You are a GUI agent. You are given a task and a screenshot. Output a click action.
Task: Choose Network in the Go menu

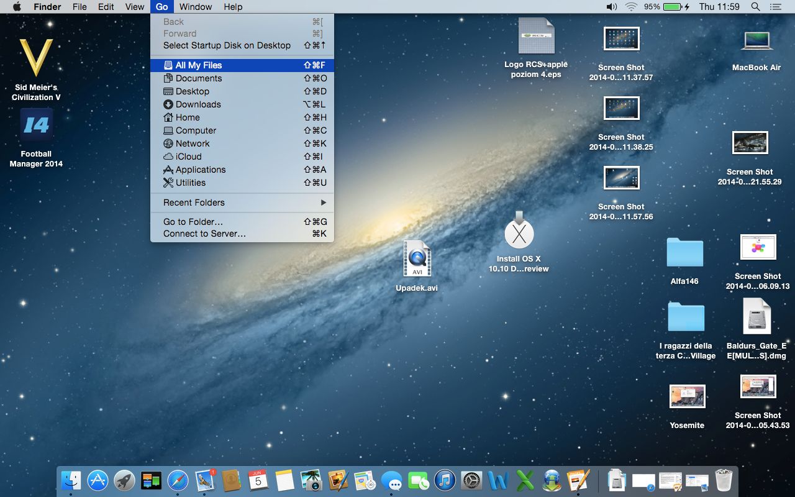242,144
